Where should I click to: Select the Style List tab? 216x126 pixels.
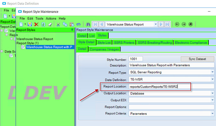104,43
